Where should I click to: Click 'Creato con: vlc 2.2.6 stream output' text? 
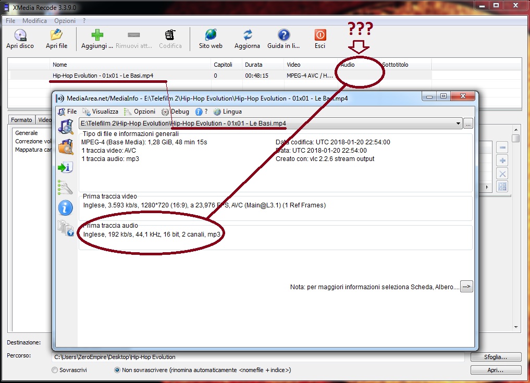tap(325, 159)
